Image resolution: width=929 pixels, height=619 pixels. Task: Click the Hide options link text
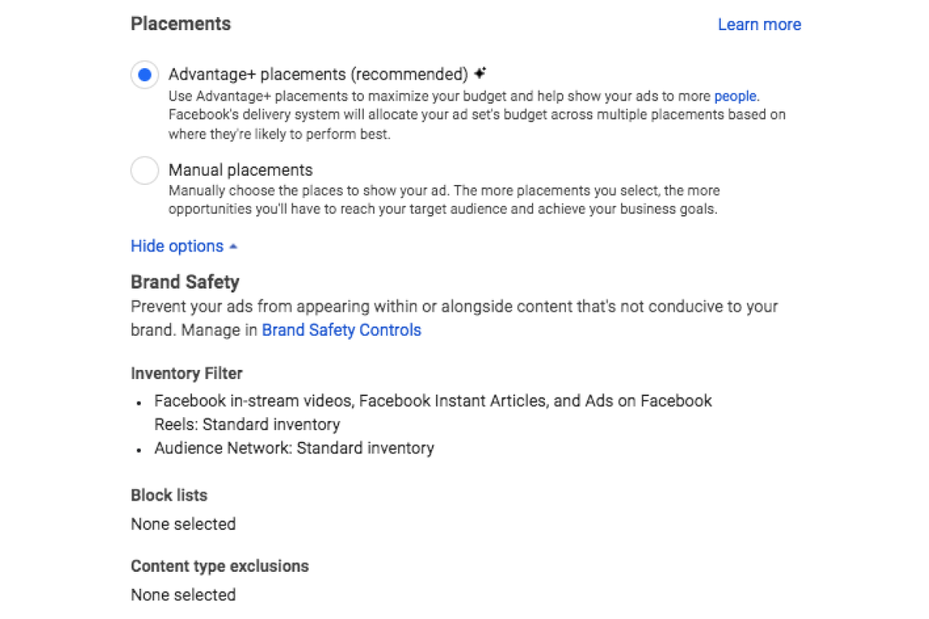tap(177, 246)
